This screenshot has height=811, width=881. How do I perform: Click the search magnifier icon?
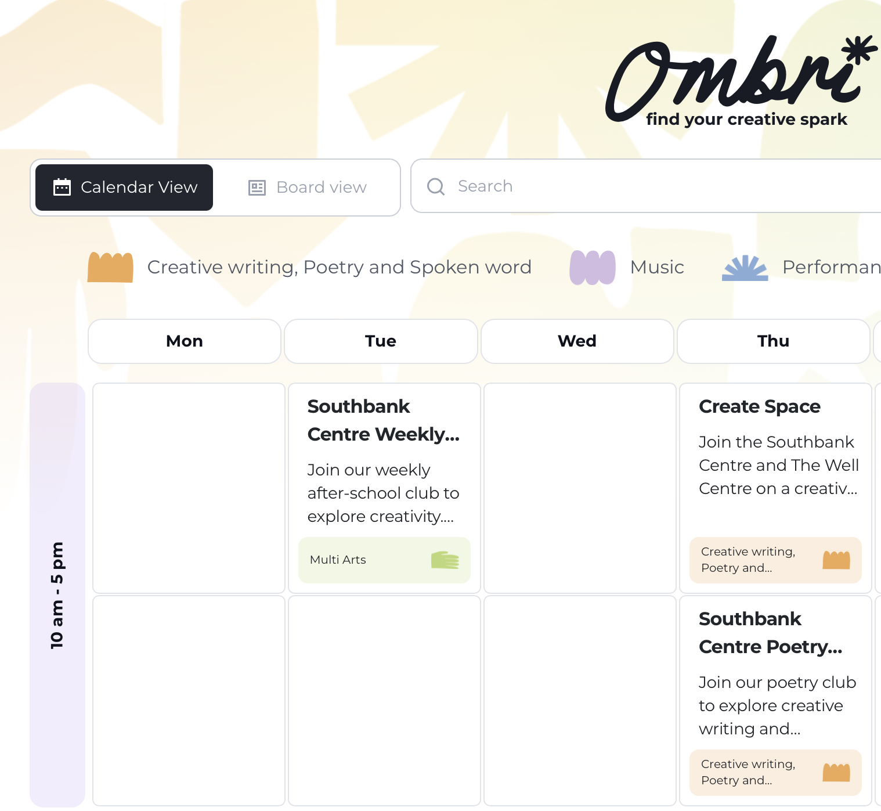(x=436, y=186)
